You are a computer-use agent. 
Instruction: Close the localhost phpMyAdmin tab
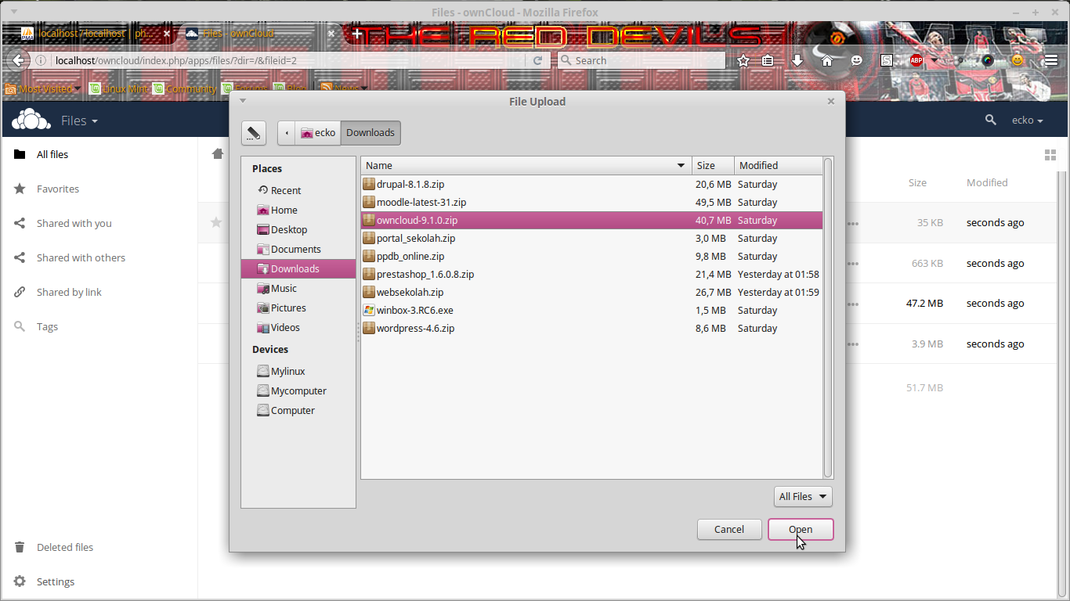(167, 34)
